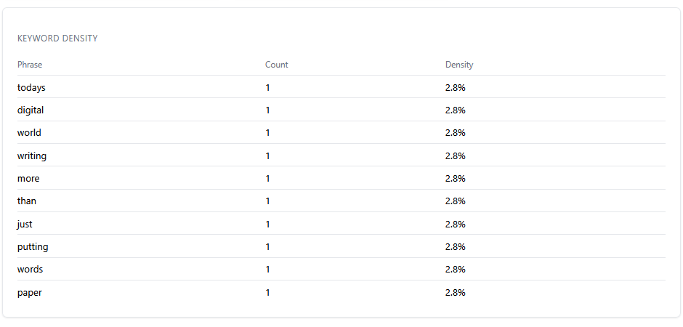Select the "just" phrase cell

25,224
